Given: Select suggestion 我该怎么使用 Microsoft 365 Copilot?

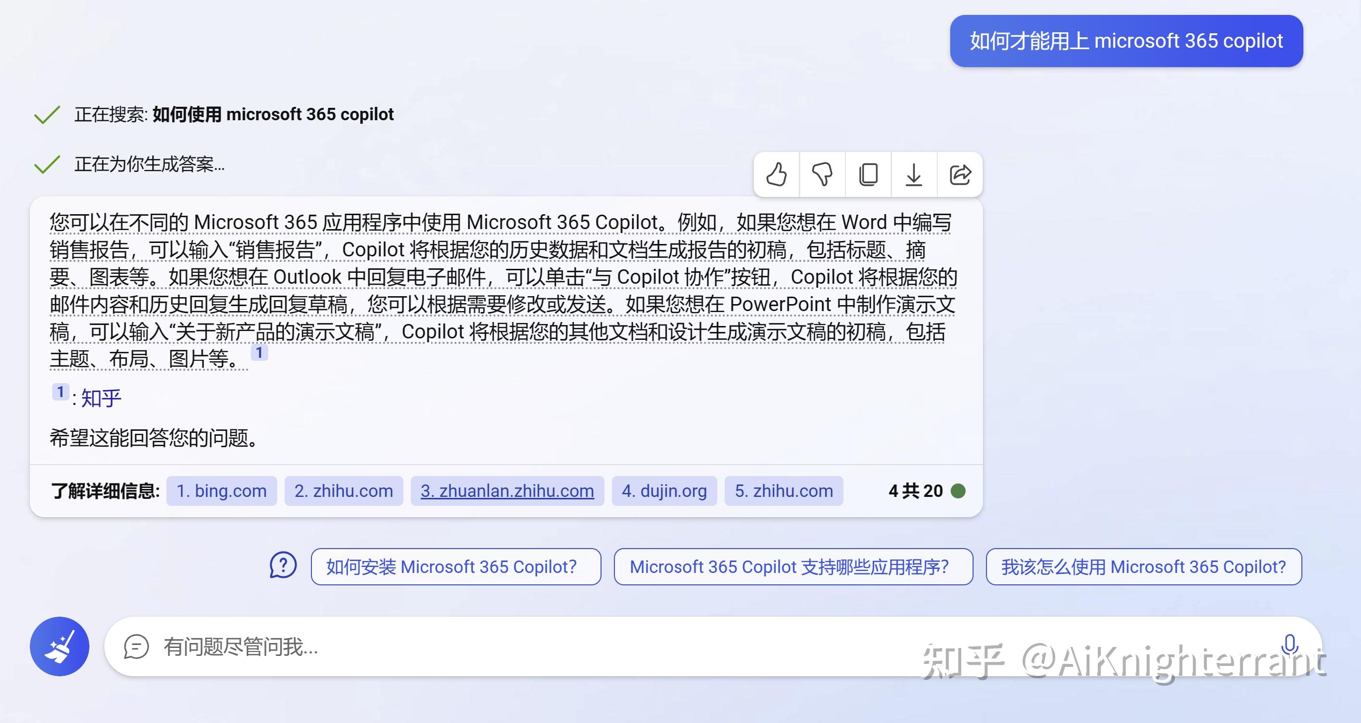Looking at the screenshot, I should (x=1144, y=566).
